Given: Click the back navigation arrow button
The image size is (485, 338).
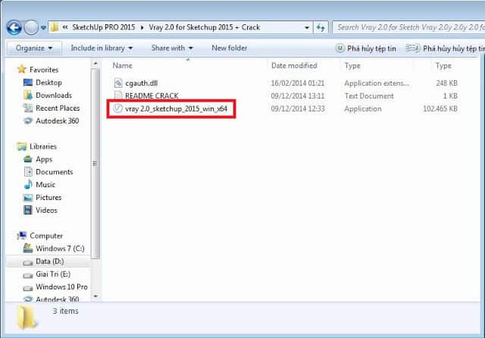Looking at the screenshot, I should (x=14, y=27).
